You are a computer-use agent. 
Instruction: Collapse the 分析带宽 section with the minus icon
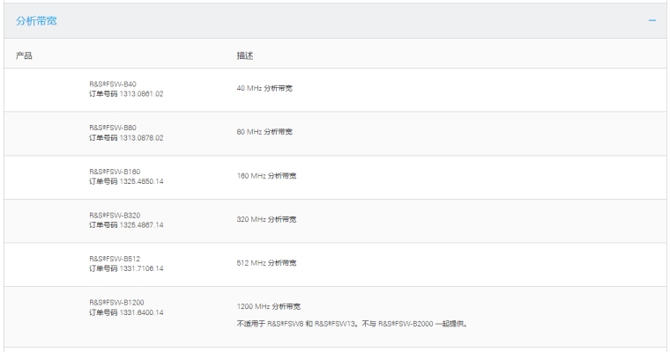[651, 20]
